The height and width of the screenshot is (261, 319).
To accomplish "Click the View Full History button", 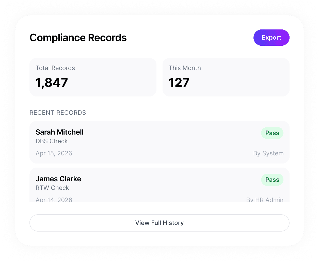I will [159, 223].
